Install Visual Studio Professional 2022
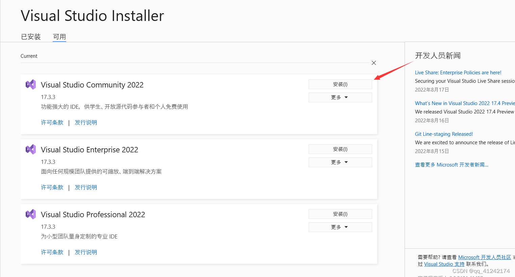This screenshot has height=277, width=515. click(x=340, y=214)
